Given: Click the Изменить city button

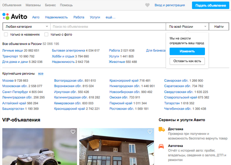Looking at the screenshot, I should (x=187, y=51).
